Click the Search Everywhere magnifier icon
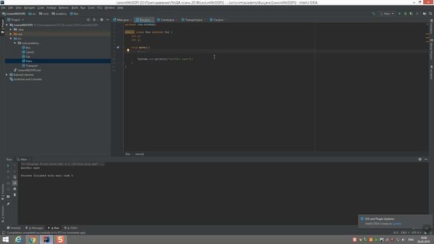 431,14
